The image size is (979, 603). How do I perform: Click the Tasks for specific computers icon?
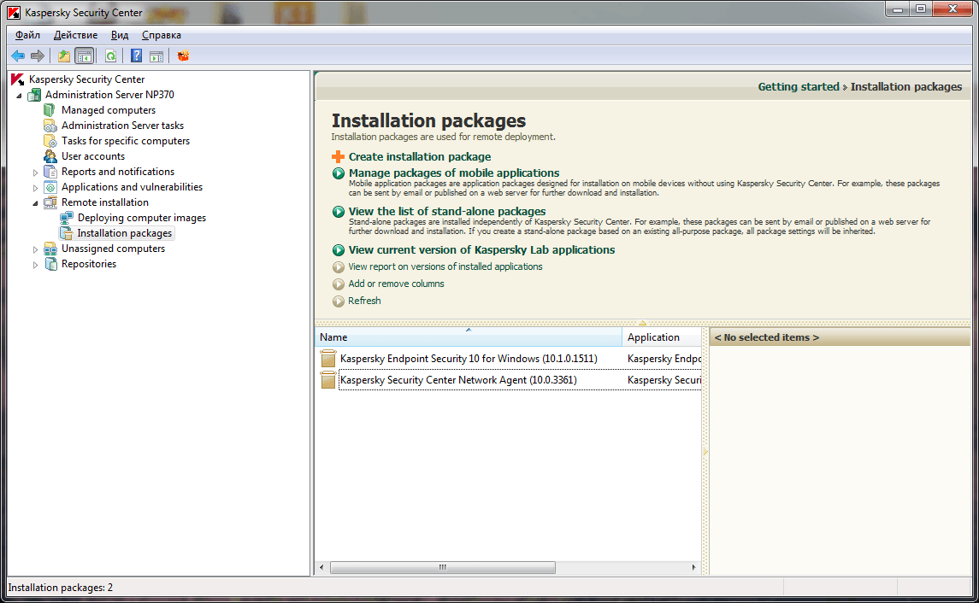[x=50, y=141]
